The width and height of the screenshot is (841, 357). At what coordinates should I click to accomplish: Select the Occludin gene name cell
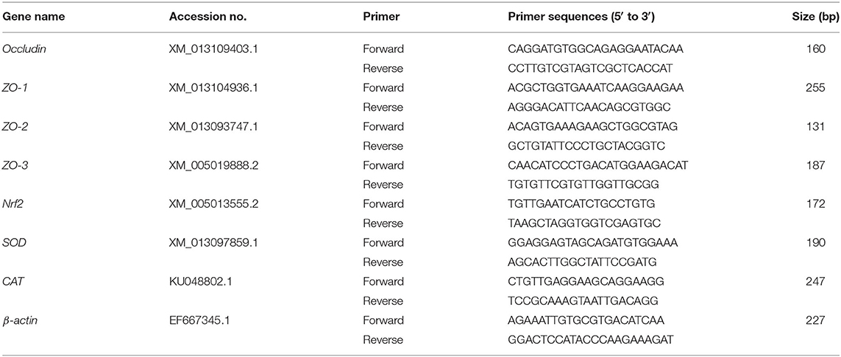tap(20, 49)
